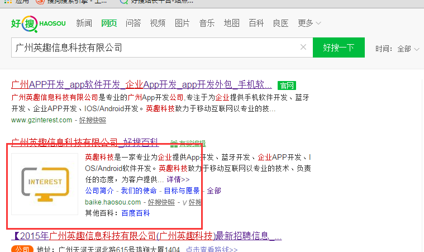Click the orange 公司 badge
Viewport: 424px width, 252px height.
22,249
